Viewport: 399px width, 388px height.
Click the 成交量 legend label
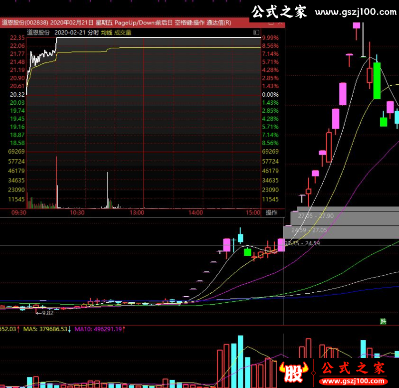pyautogui.click(x=123, y=32)
